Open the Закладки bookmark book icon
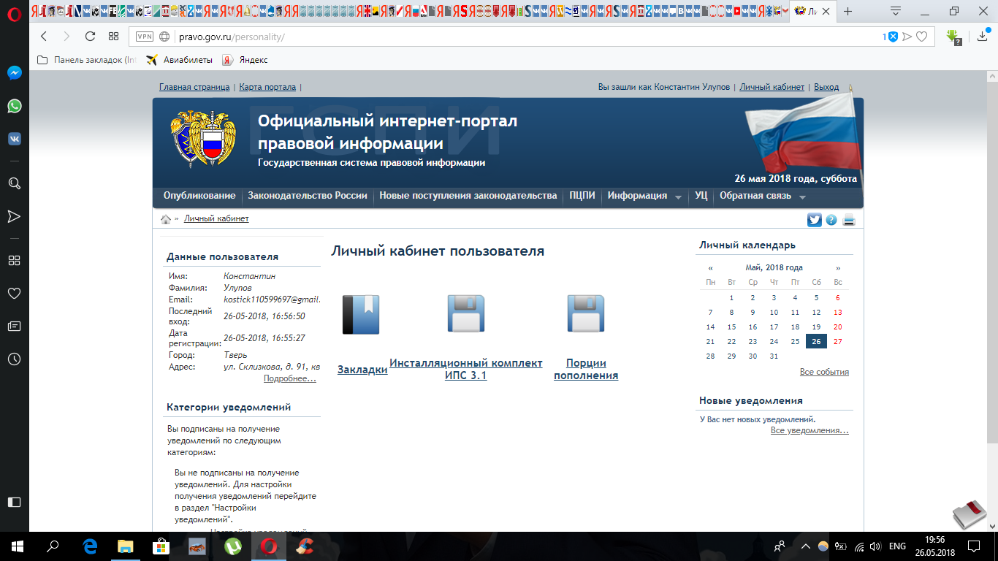This screenshot has width=998, height=561. point(361,314)
